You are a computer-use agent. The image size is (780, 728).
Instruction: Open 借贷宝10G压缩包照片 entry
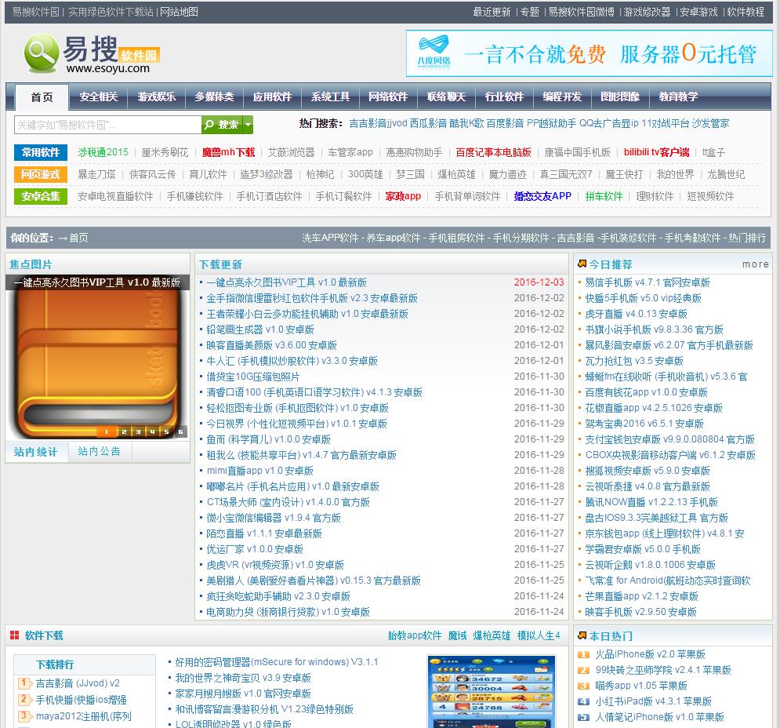click(x=252, y=377)
